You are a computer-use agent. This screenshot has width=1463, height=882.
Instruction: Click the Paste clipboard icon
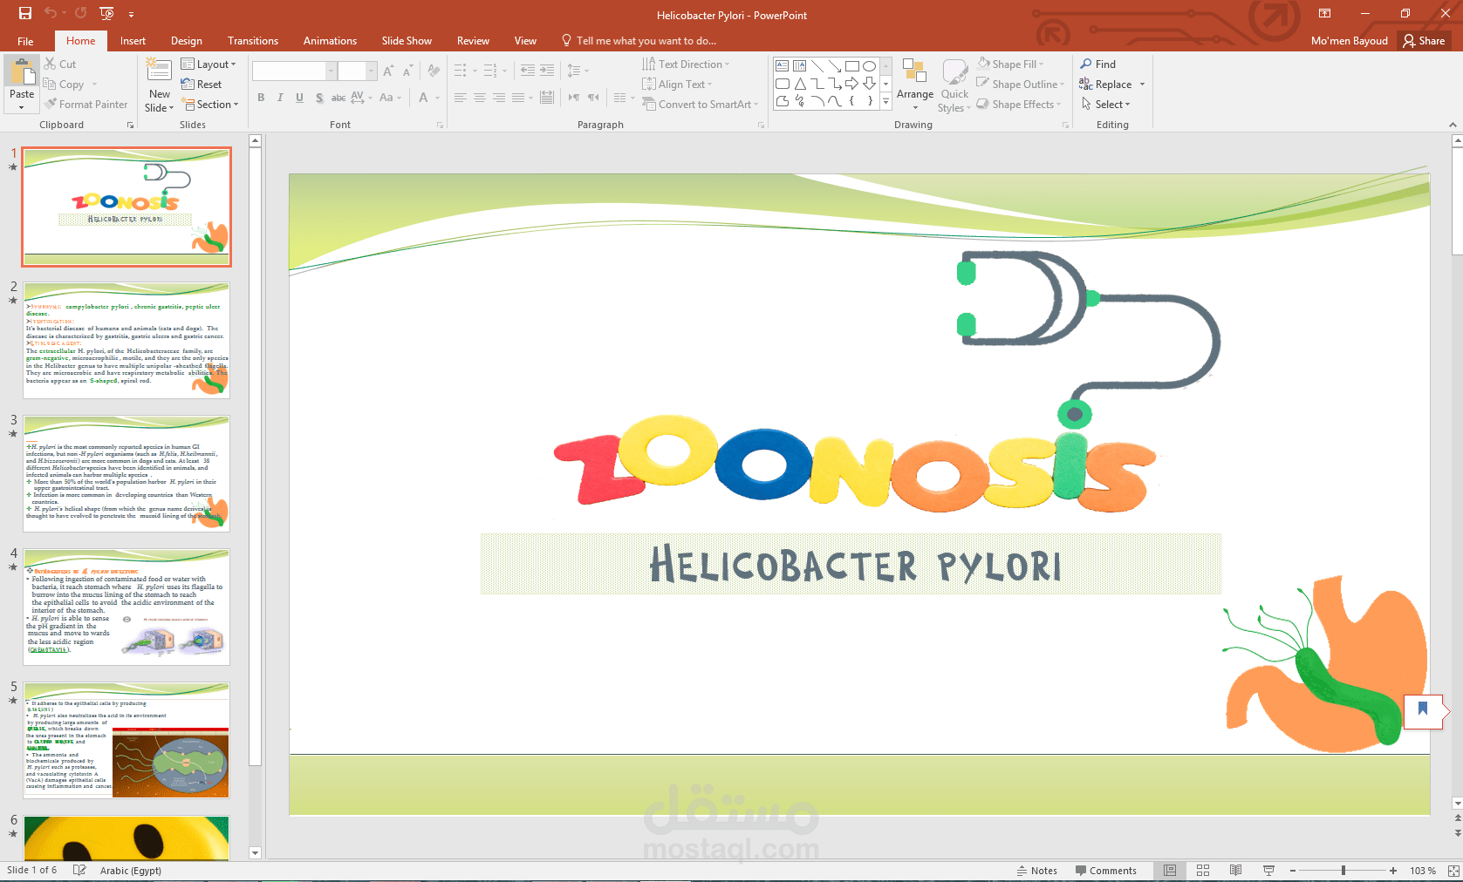click(22, 72)
